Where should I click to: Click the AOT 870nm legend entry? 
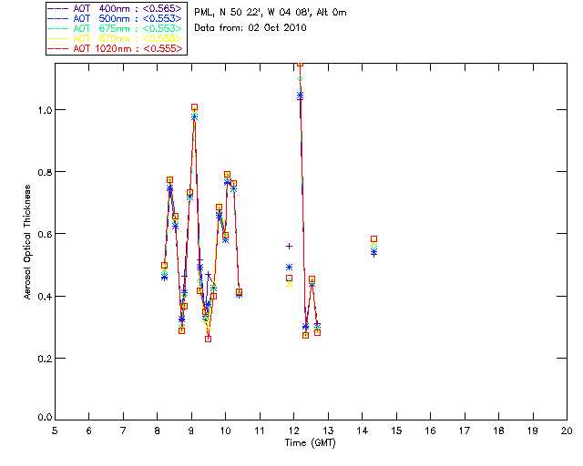click(x=115, y=38)
